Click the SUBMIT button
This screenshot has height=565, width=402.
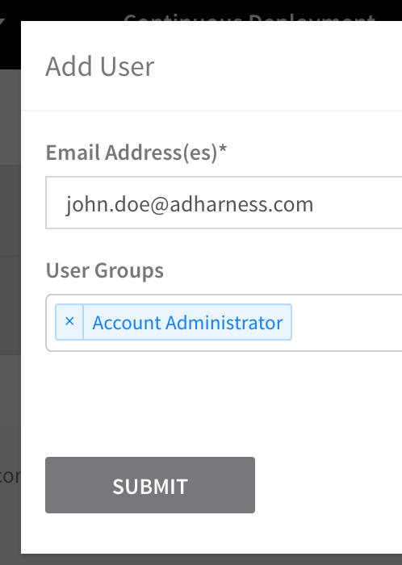pos(150,485)
